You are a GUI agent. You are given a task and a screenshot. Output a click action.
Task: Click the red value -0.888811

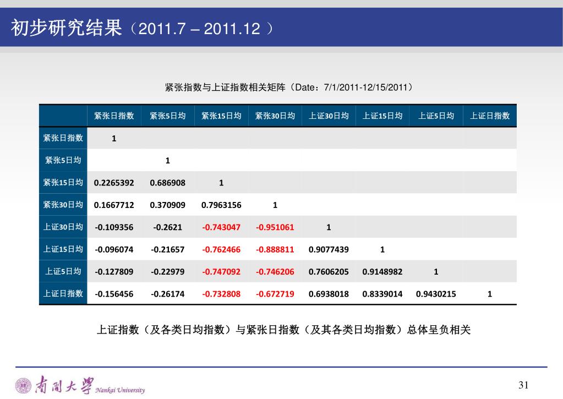(275, 250)
